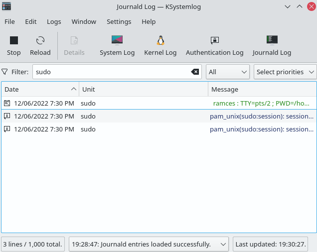Click info icon of second sudo row
Viewport: 317px width, 252px height.
[x=7, y=116]
